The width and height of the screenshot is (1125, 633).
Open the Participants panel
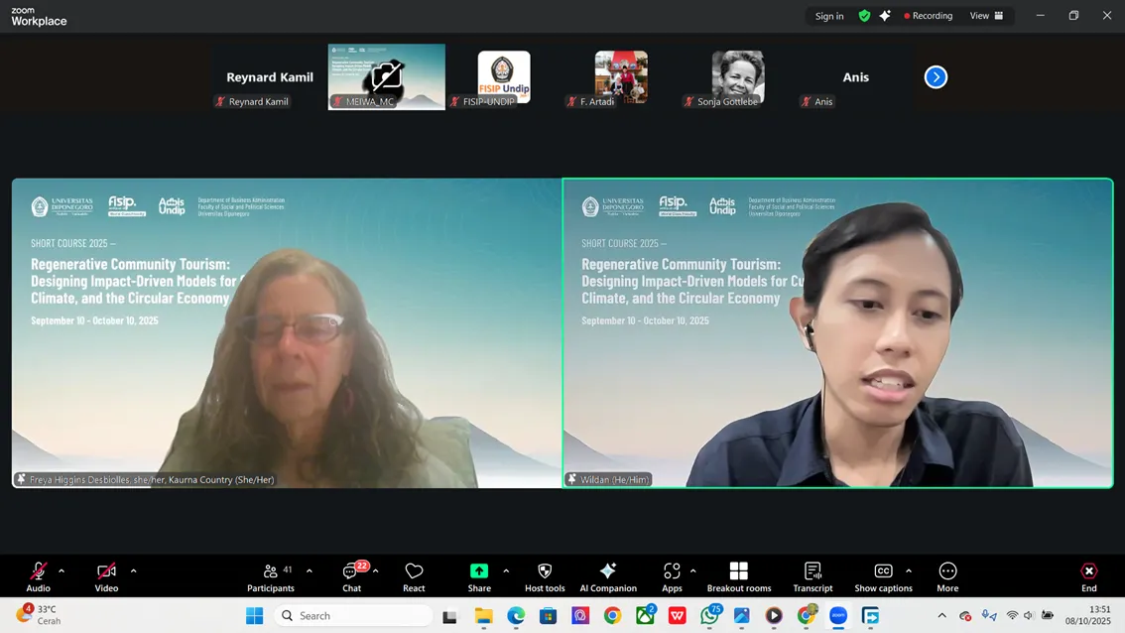pyautogui.click(x=271, y=576)
